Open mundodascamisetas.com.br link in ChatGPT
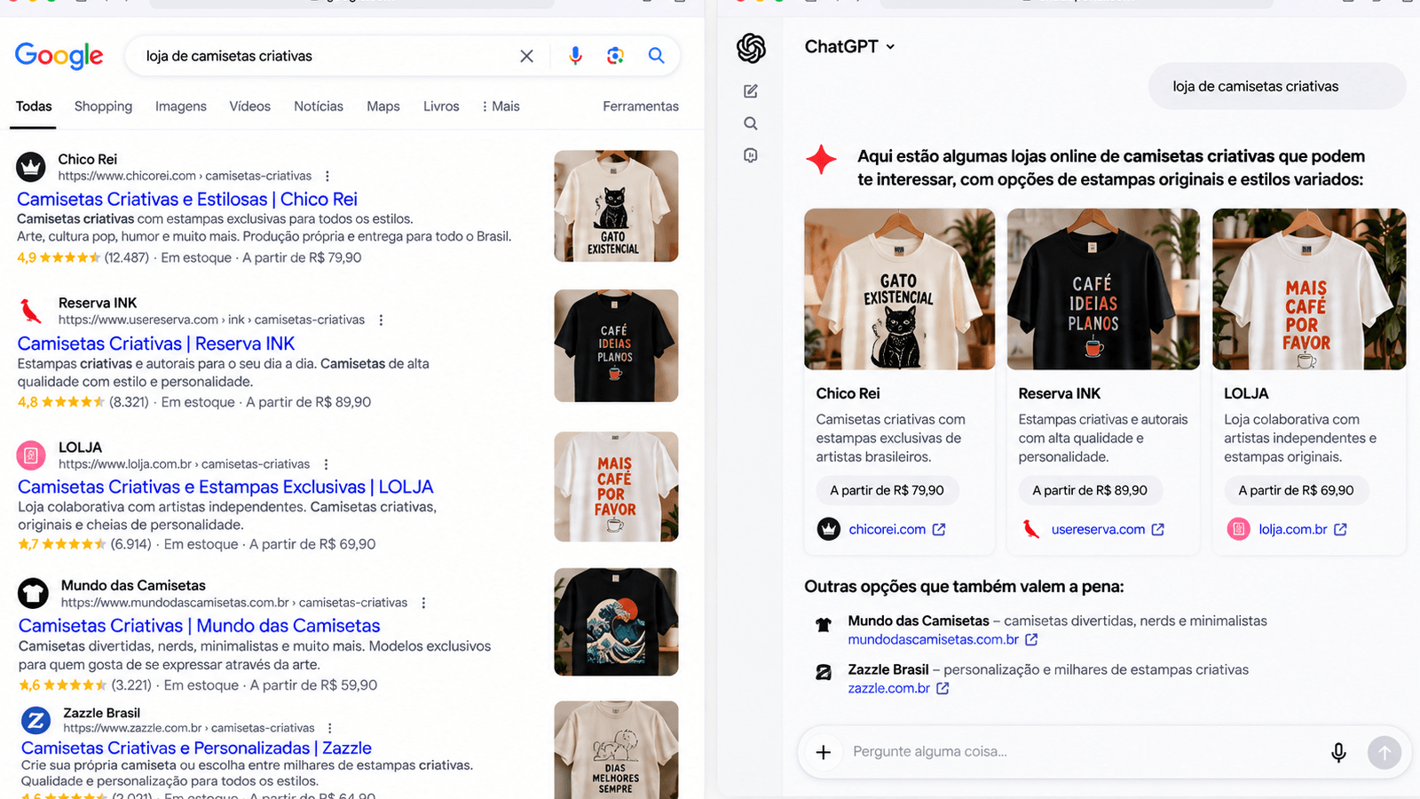This screenshot has height=799, width=1420. pyautogui.click(x=943, y=639)
